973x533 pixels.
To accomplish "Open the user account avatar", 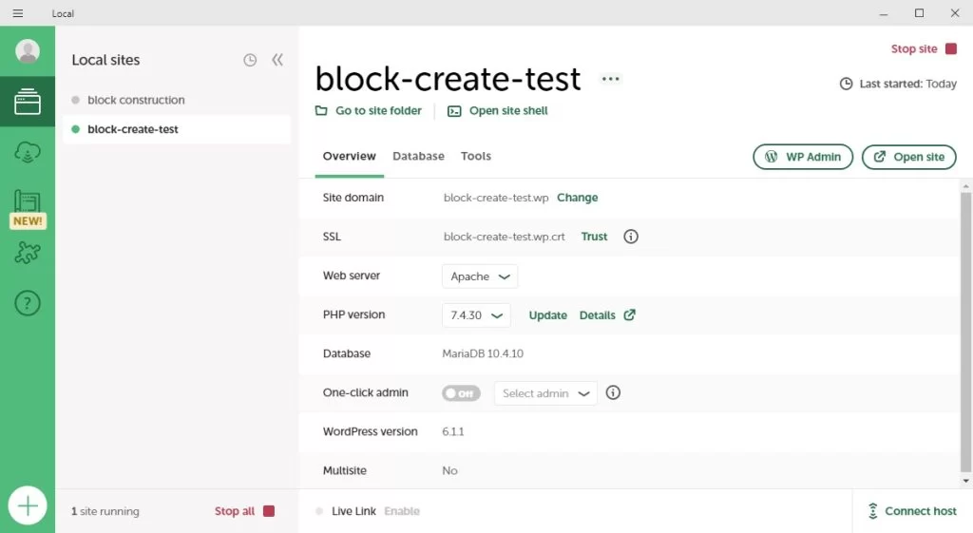I will pos(28,51).
